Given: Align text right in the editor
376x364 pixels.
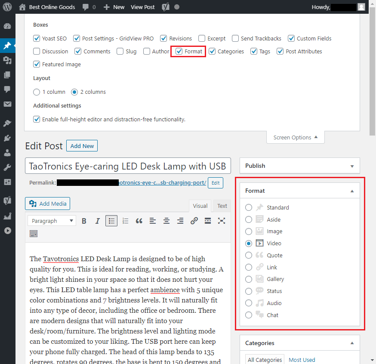Looking at the screenshot, I should pos(180,221).
